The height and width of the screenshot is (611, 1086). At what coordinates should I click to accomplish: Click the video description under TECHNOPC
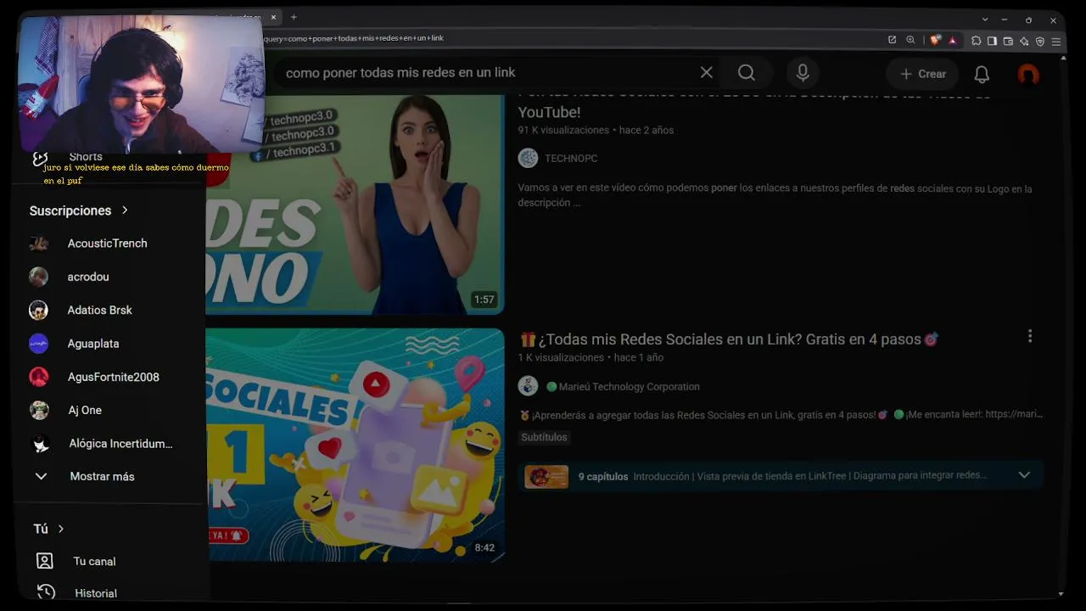pyautogui.click(x=775, y=196)
